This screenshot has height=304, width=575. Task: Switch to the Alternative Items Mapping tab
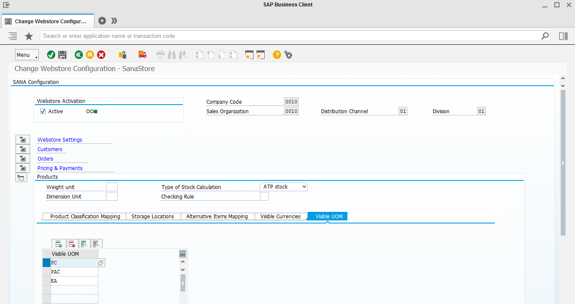pos(217,216)
